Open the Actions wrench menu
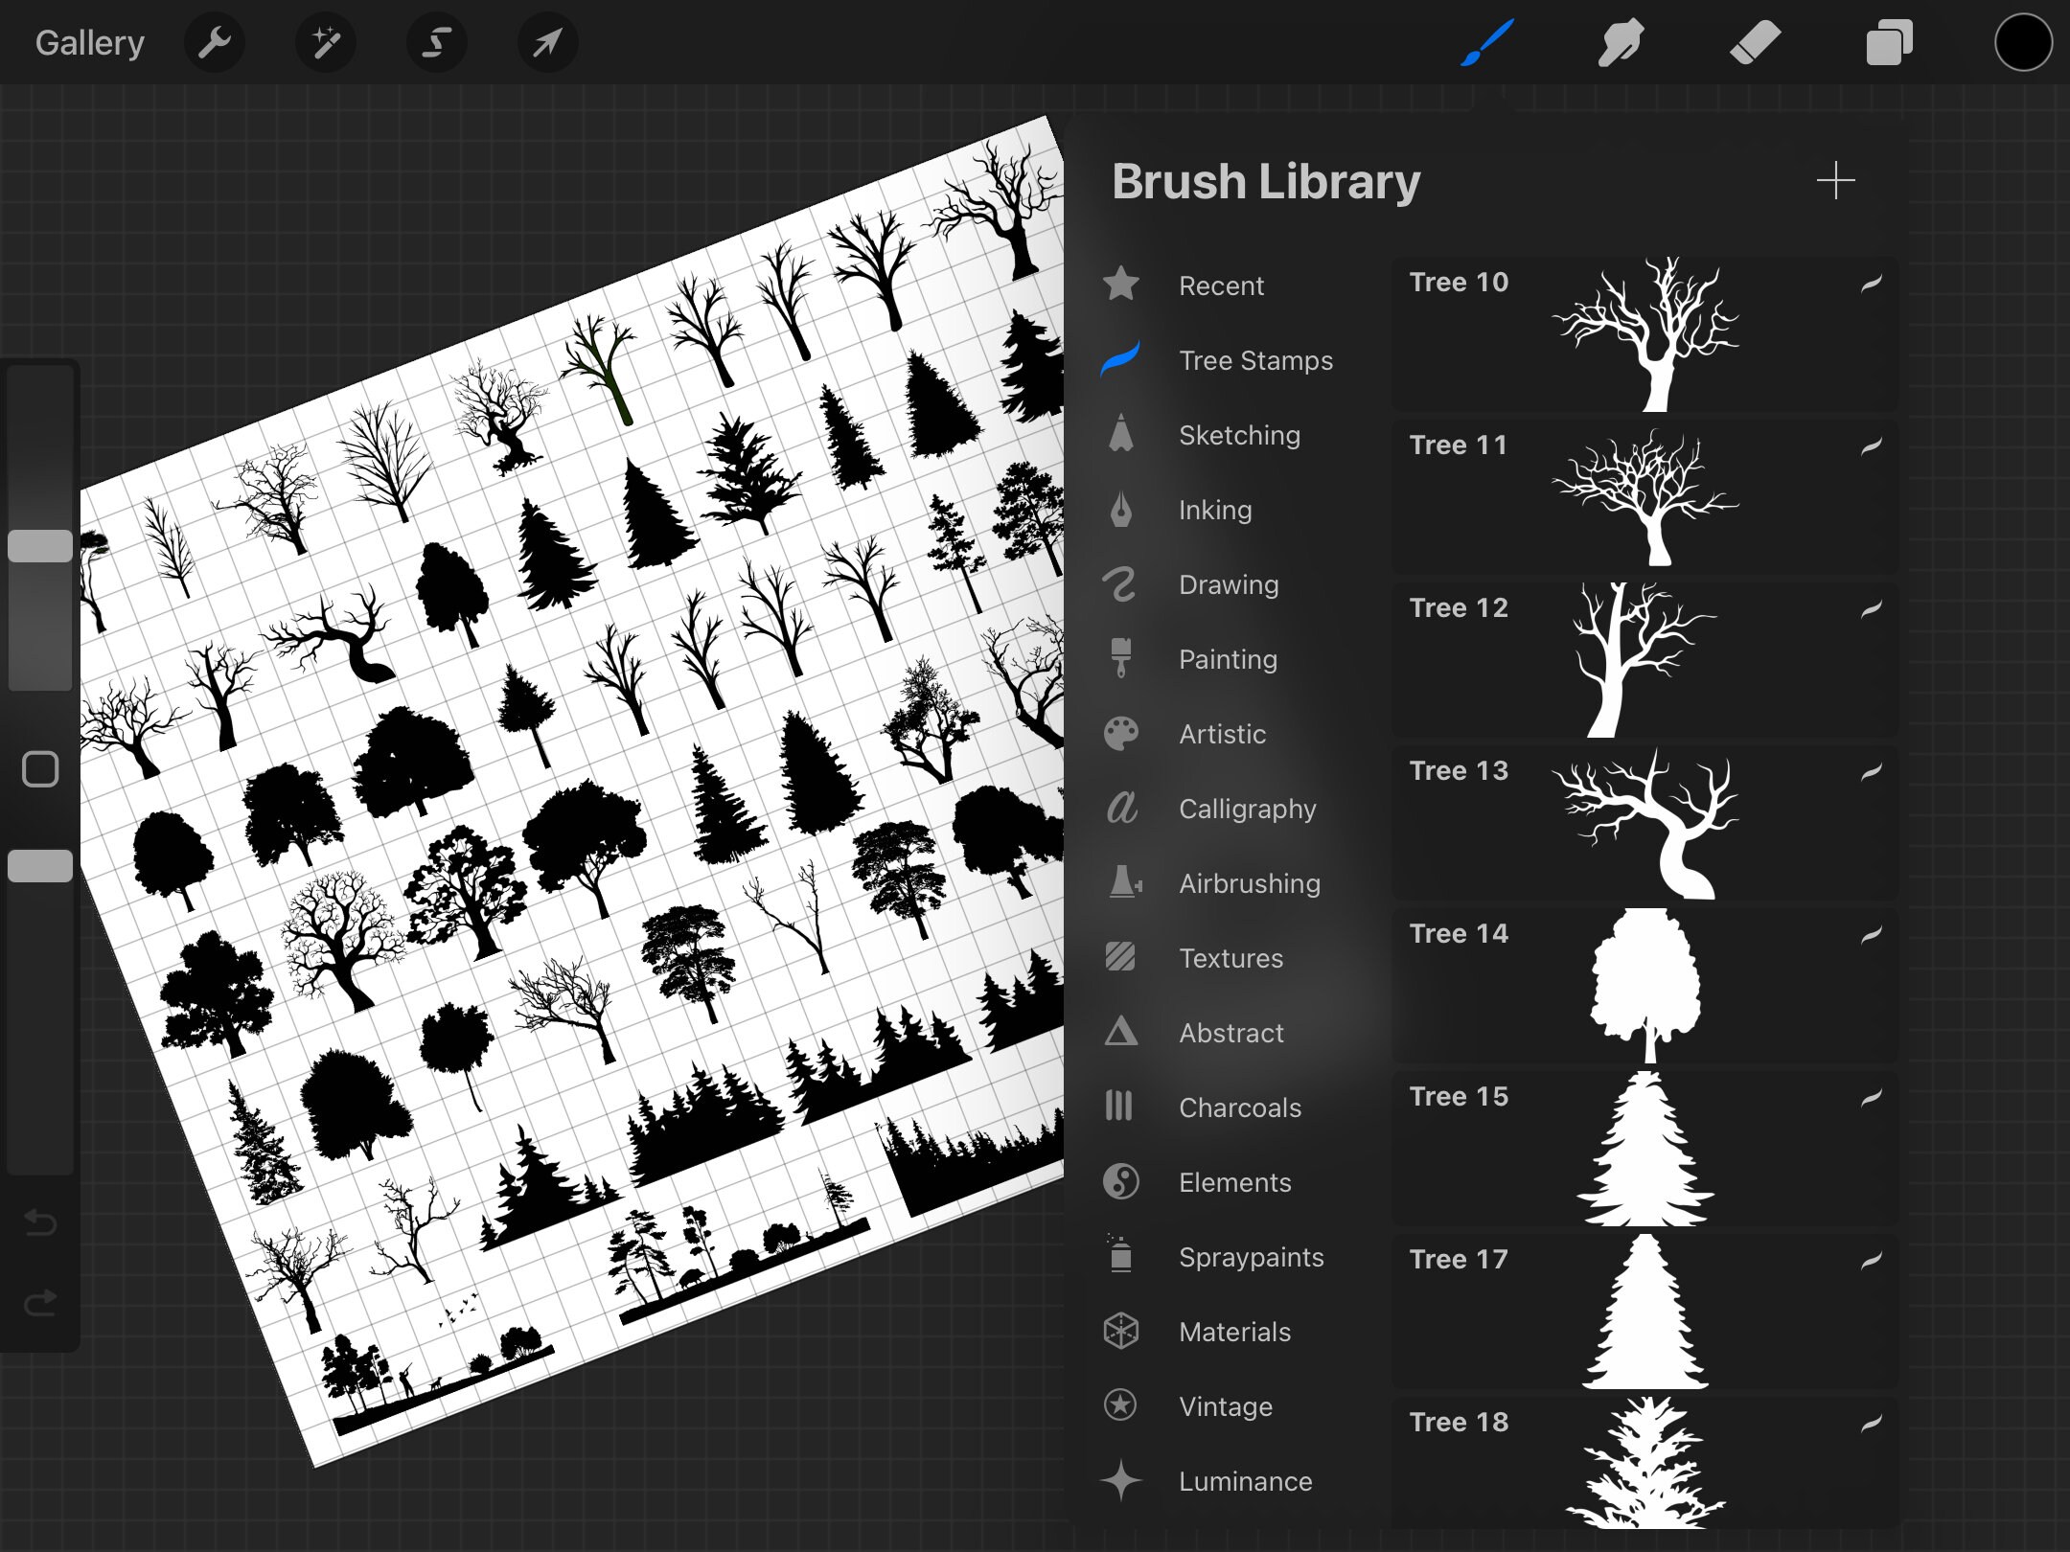 (214, 42)
